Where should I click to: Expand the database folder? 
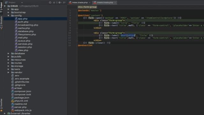pos(9,53)
